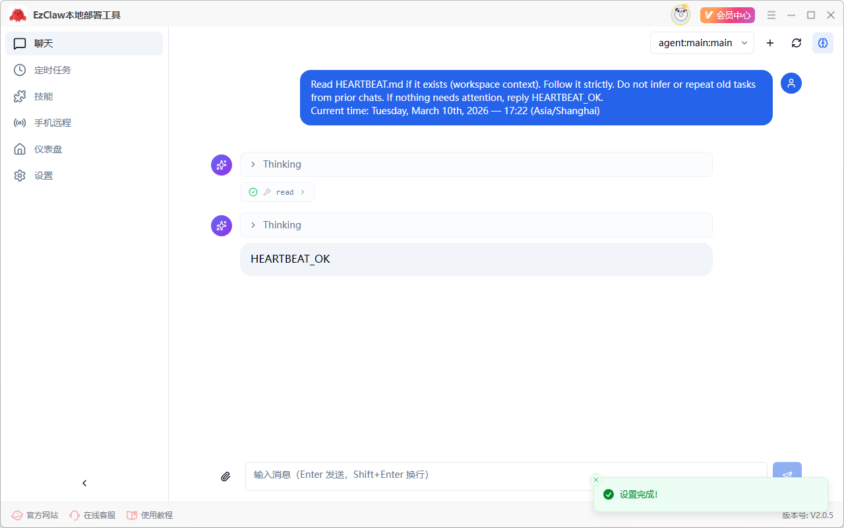
Task: Open the 使用教程 tutorial link
Action: [x=150, y=515]
